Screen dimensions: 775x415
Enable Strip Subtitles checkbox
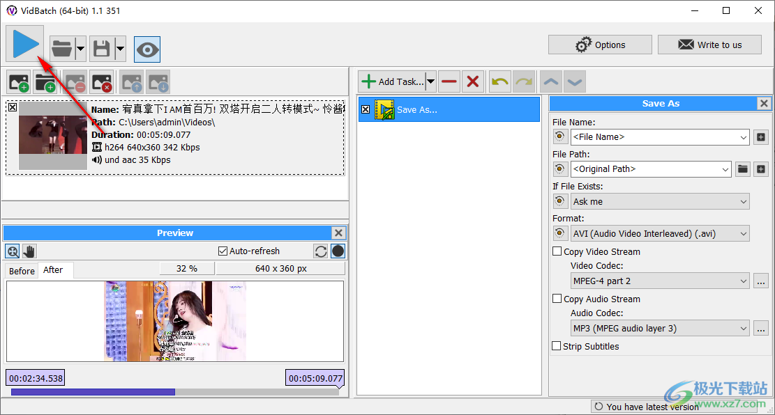click(x=557, y=346)
